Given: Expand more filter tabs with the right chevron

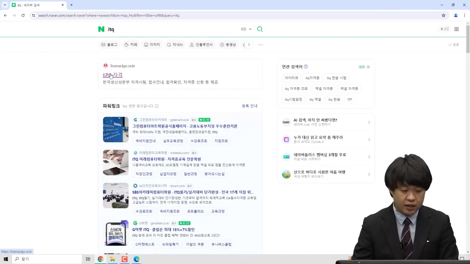Looking at the screenshot, I should click(x=249, y=44).
